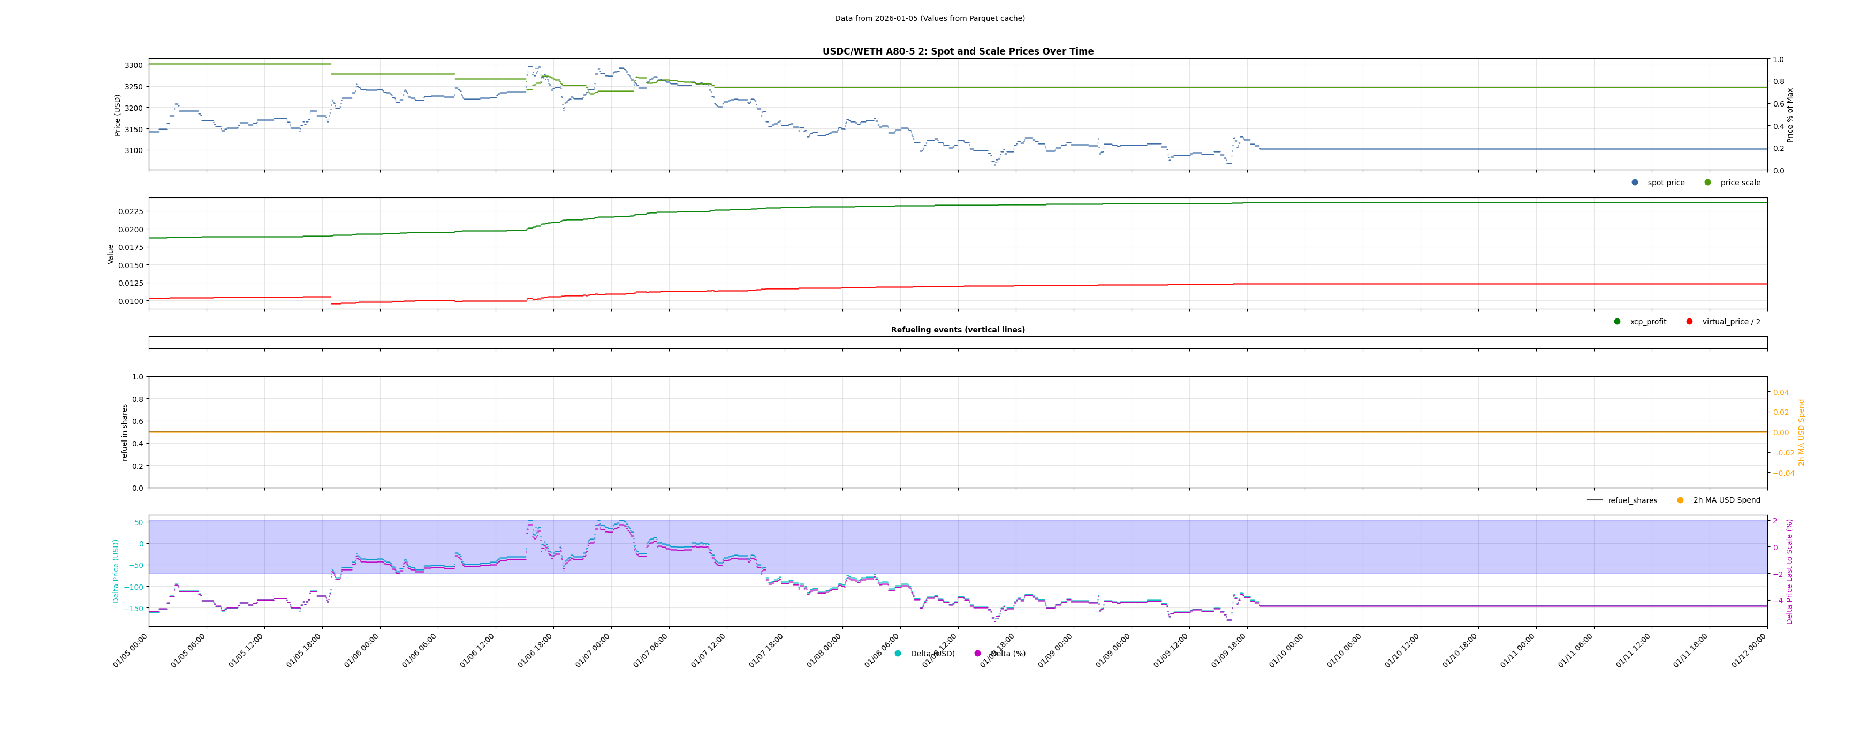The image size is (1860, 737).
Task: Click the green xcp_profit legend dot
Action: coord(1618,322)
